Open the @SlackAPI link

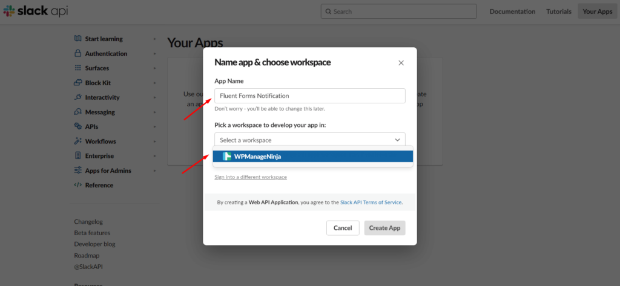[x=87, y=266]
